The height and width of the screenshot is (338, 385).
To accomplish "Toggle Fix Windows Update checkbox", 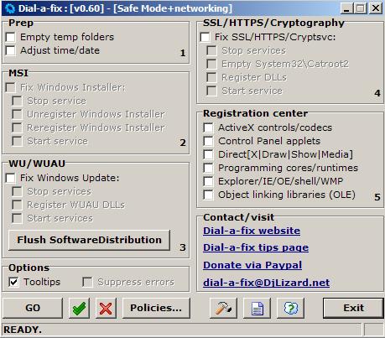I will tap(11, 178).
